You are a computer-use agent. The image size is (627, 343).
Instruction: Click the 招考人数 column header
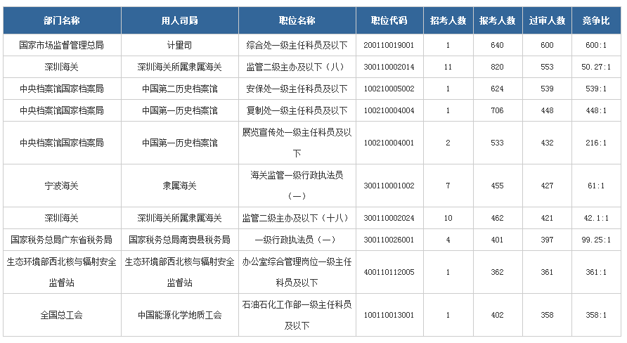pyautogui.click(x=448, y=20)
